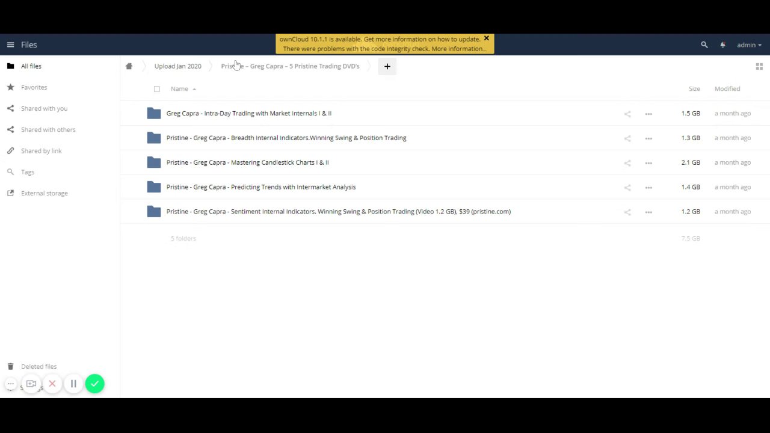Pause the screen recording
Image resolution: width=770 pixels, height=433 pixels.
click(x=73, y=384)
